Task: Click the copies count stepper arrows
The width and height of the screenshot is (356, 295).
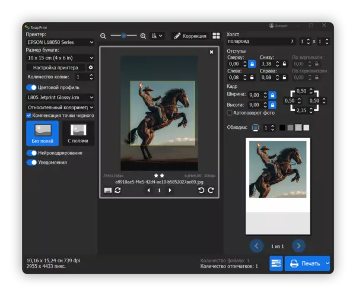Action: 91,77
